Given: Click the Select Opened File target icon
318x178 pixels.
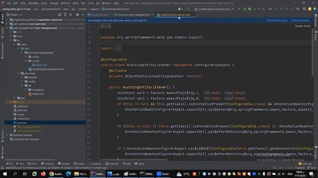Looking at the screenshot, I should coord(60,15).
